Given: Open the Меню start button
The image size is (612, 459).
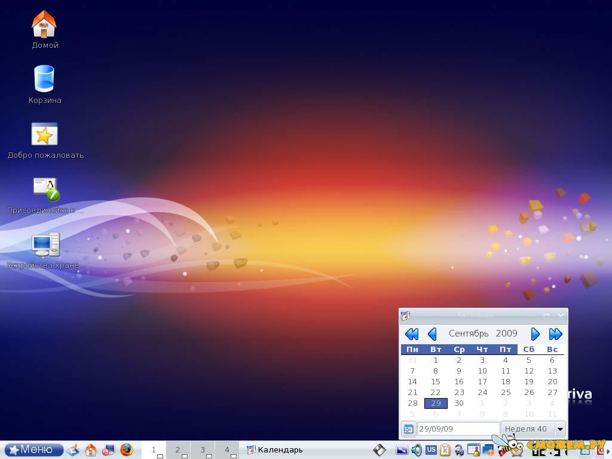Looking at the screenshot, I should click(34, 450).
